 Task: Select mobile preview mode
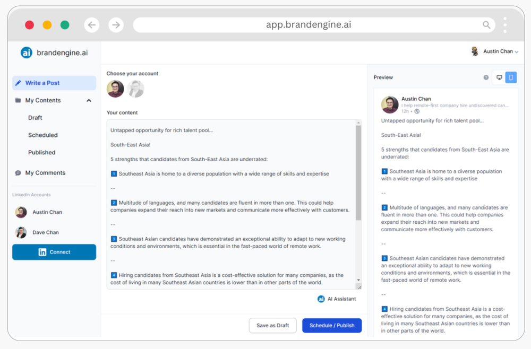coord(511,77)
